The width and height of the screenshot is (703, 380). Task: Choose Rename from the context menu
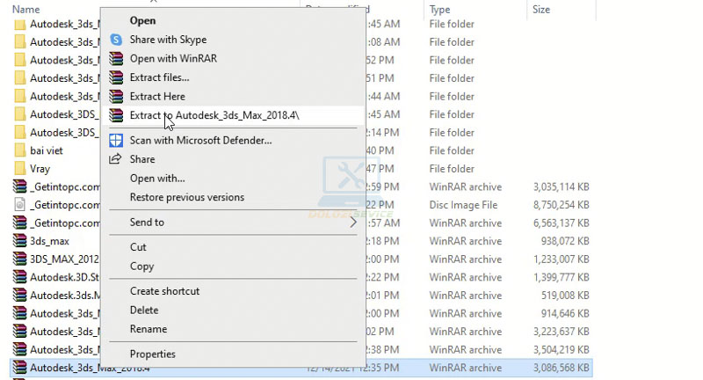[148, 329]
